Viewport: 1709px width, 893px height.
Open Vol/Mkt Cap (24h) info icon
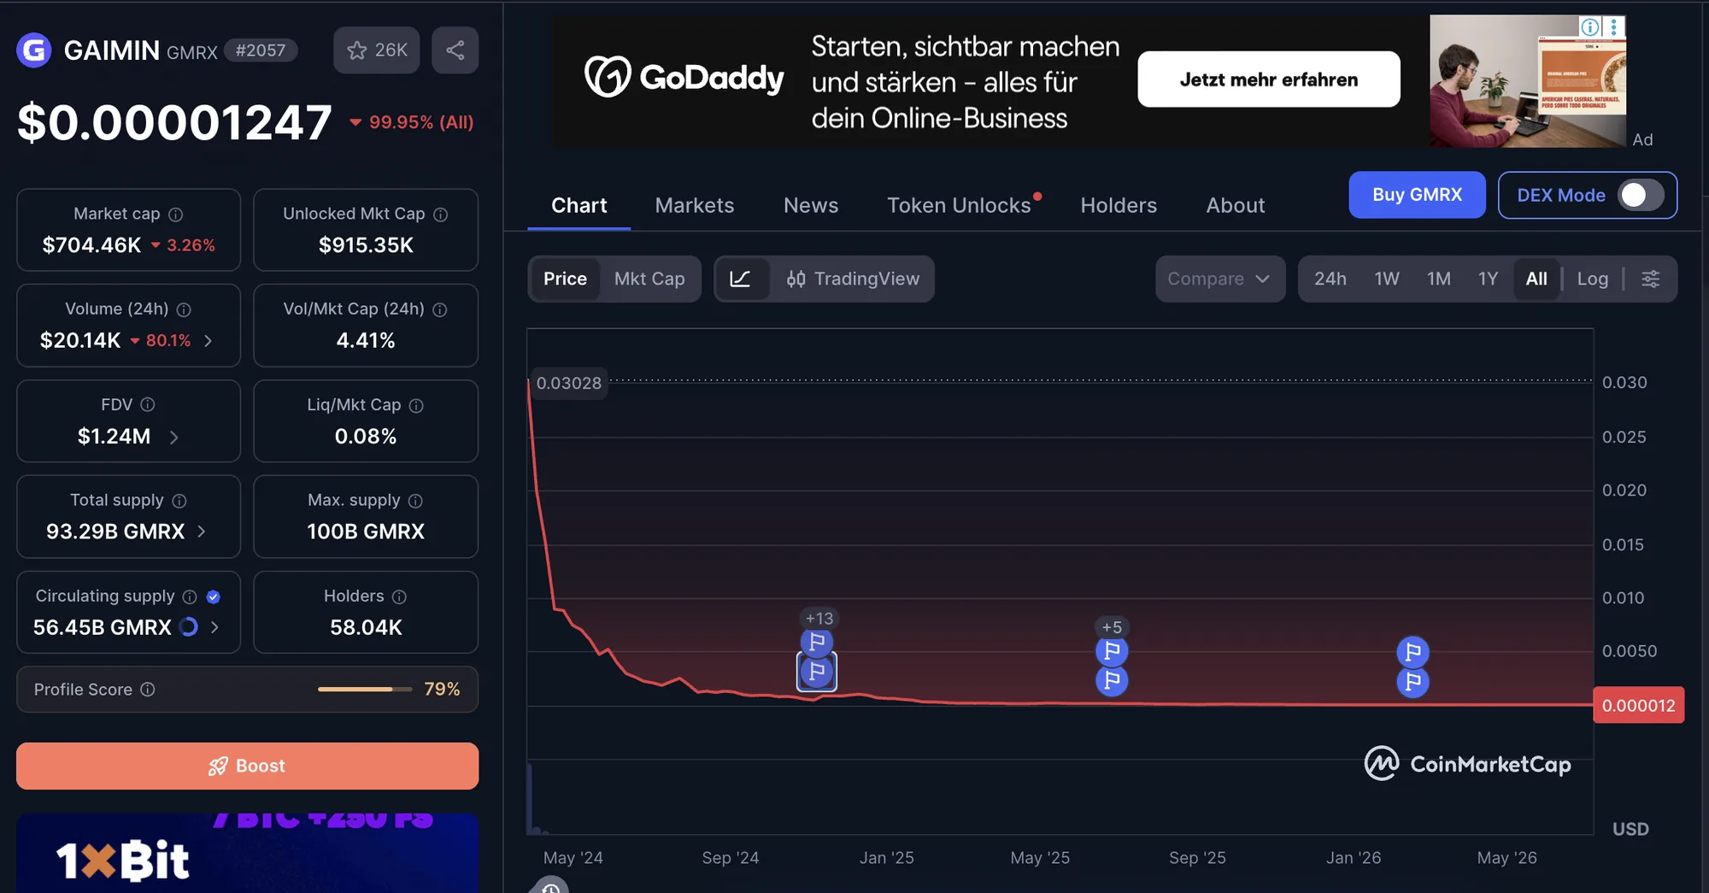click(x=440, y=309)
